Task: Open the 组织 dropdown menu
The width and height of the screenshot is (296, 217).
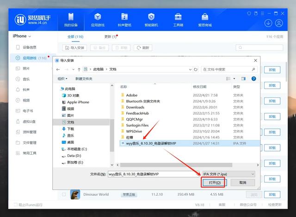Action: 62,79
